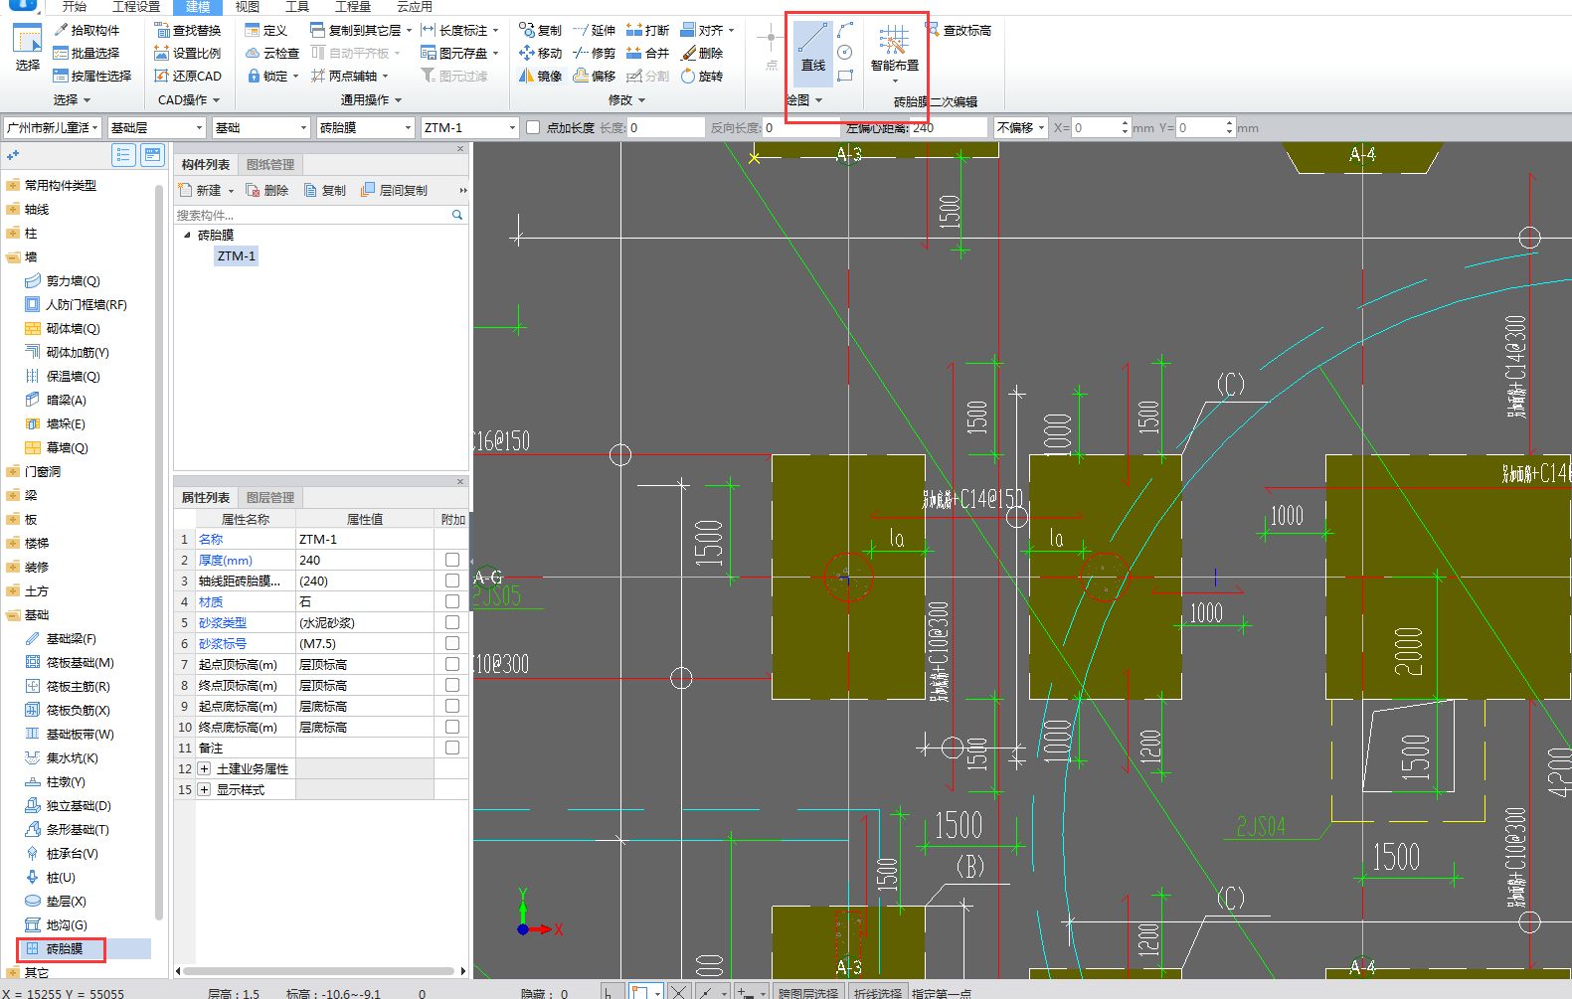
Task: Click the 复制 copy tool in the 修改 group
Action: pyautogui.click(x=541, y=30)
